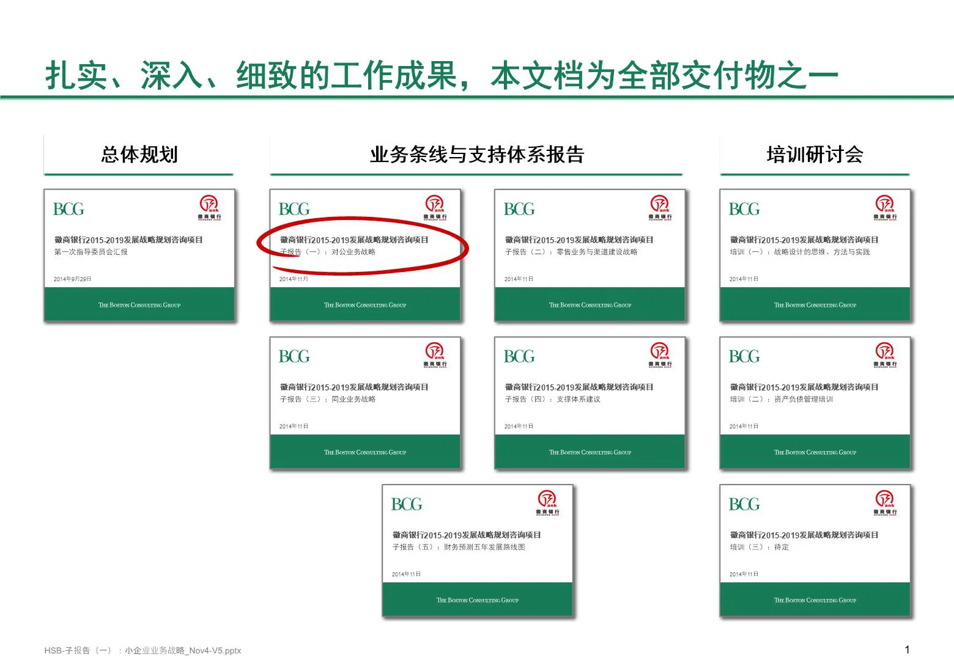This screenshot has width=954, height=660.
Task: Click the green Boston Consulting Group band on 子报告（五）
Action: [x=477, y=600]
